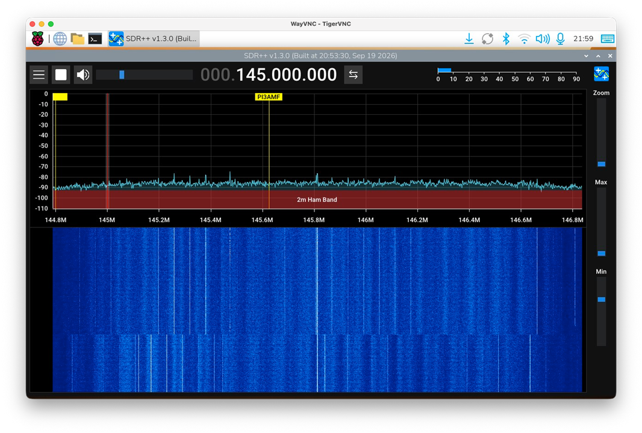Maximize the SDR++ window with up-arrow button
The width and height of the screenshot is (642, 433).
click(x=598, y=56)
